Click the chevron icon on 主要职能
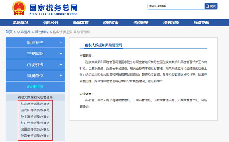The width and height of the screenshot is (229, 142). tap(61, 54)
